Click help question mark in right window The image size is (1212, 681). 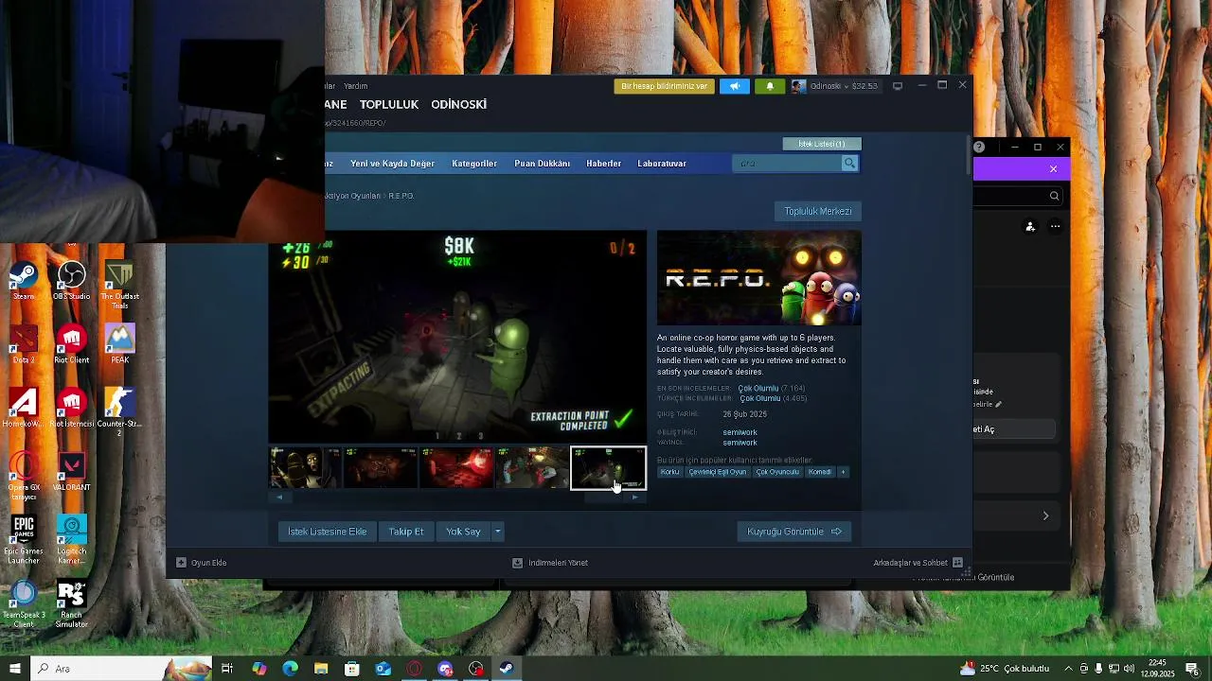coord(979,147)
